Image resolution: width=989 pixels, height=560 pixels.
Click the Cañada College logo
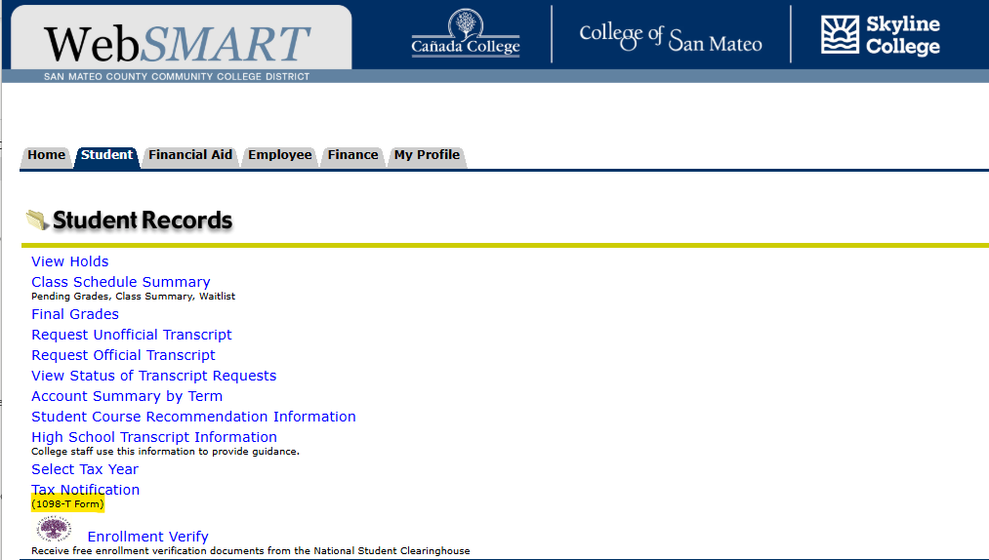point(466,33)
